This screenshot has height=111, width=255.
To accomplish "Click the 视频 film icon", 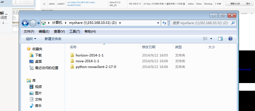I will click(31, 87).
